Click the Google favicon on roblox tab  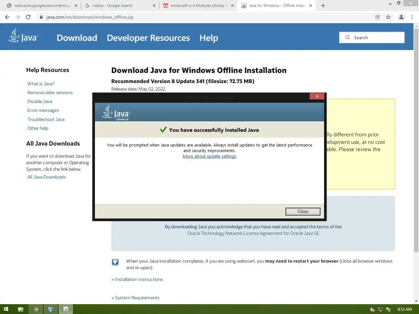click(87, 6)
